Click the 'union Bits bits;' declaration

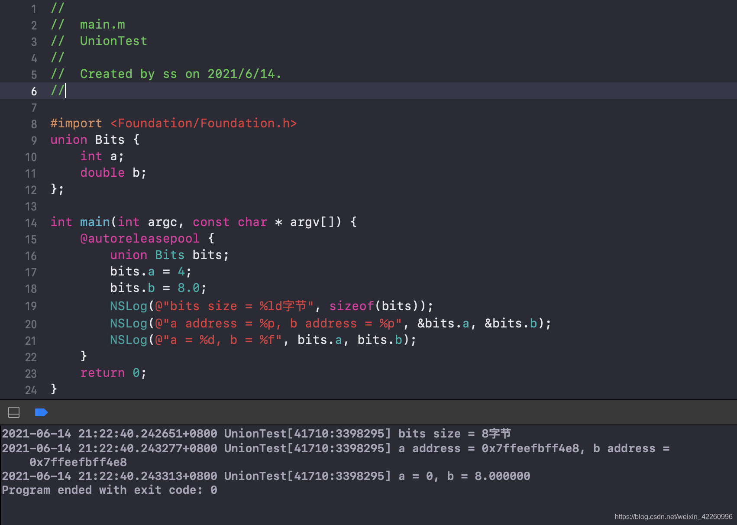(169, 255)
